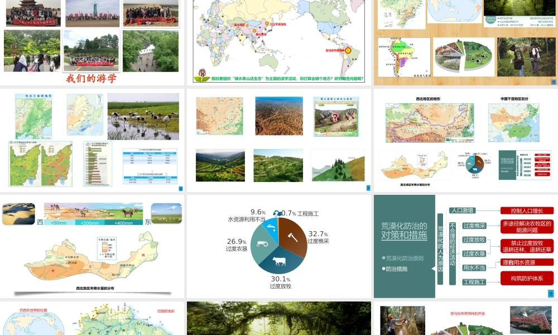Select the 构筑防护体系 red box

[x=527, y=279]
